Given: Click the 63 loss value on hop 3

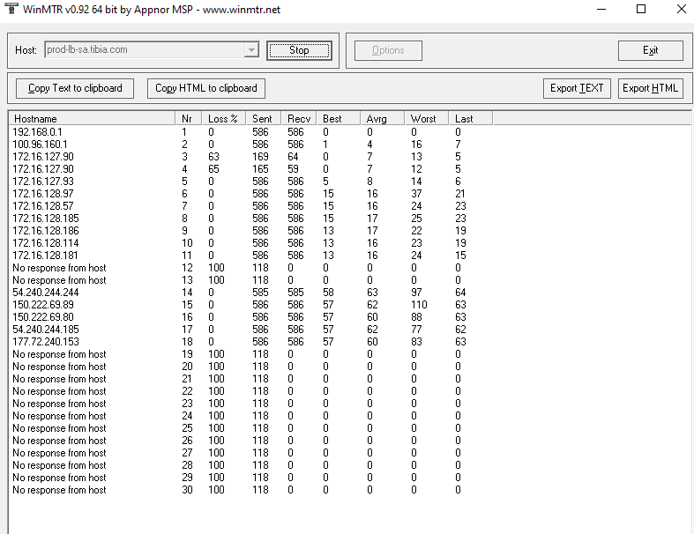Looking at the screenshot, I should point(213,157).
